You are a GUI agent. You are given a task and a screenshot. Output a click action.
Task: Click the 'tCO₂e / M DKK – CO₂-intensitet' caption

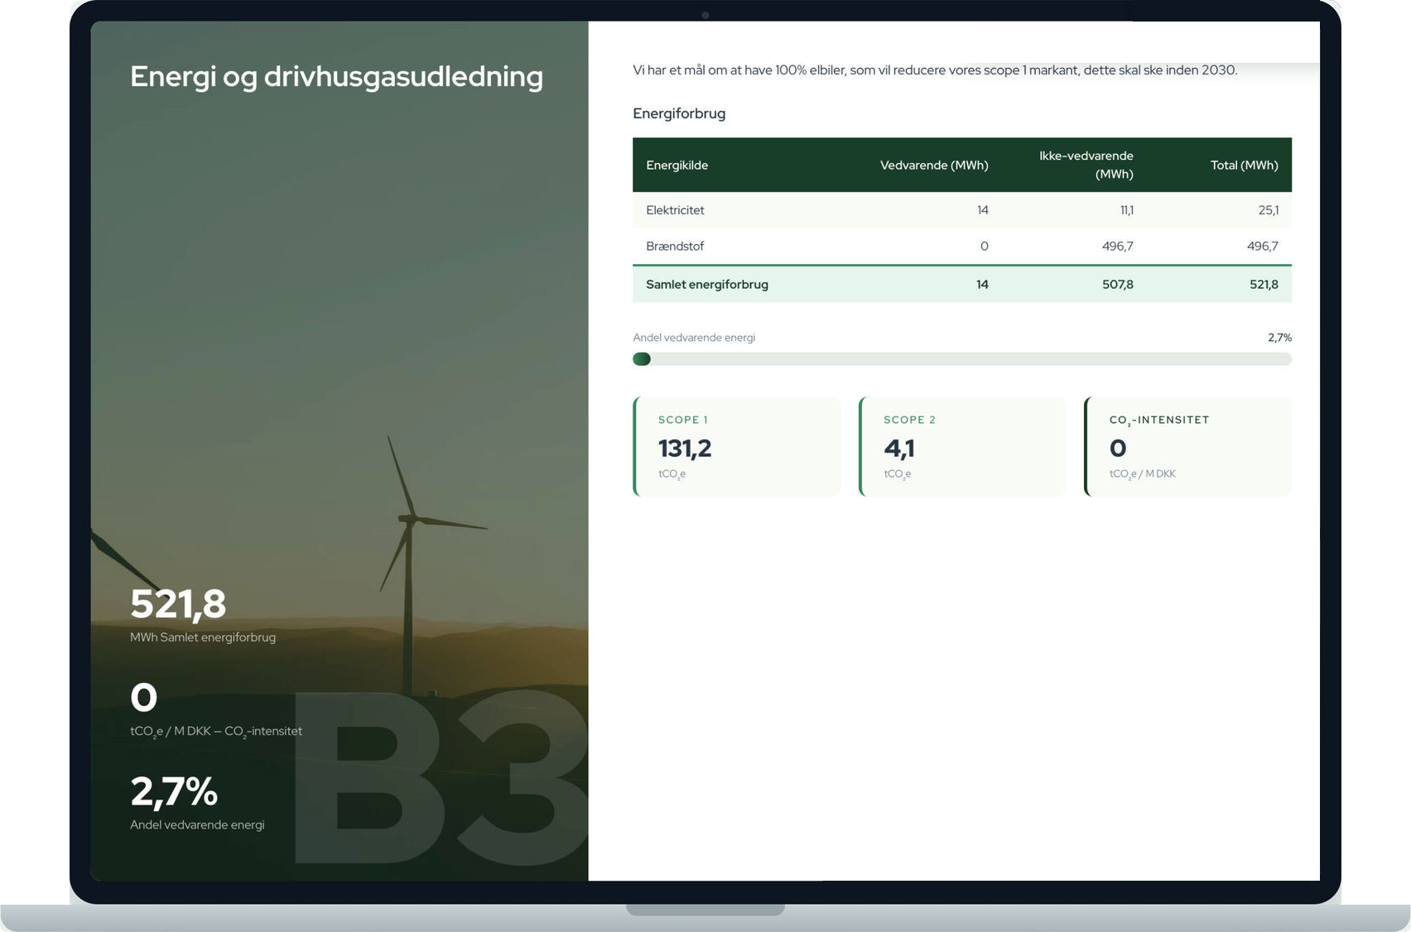coord(216,732)
